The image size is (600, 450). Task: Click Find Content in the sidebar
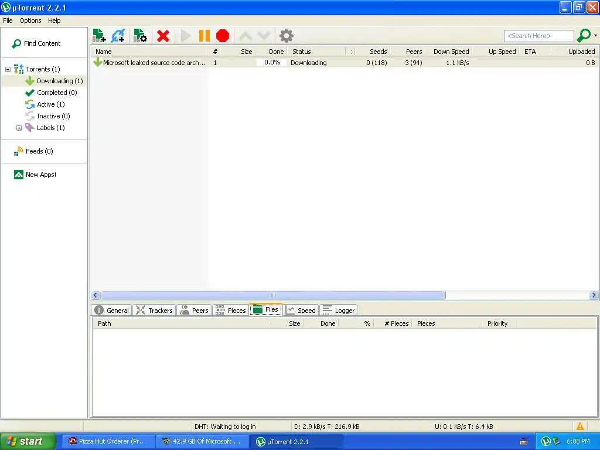36,43
